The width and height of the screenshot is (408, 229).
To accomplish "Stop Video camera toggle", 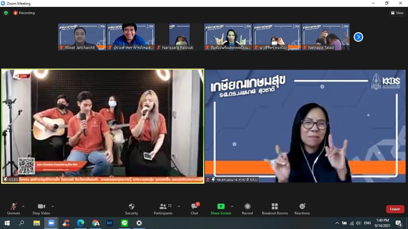I will click(41, 209).
